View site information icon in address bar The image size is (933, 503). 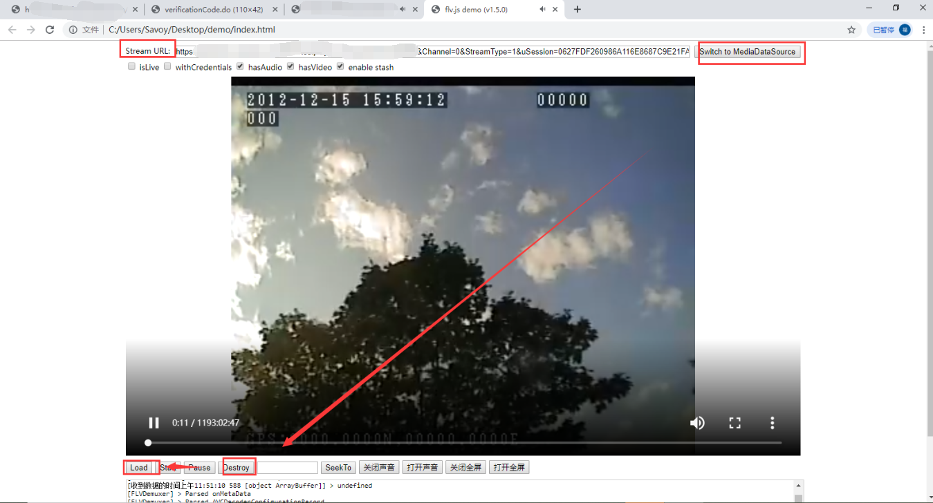point(73,30)
